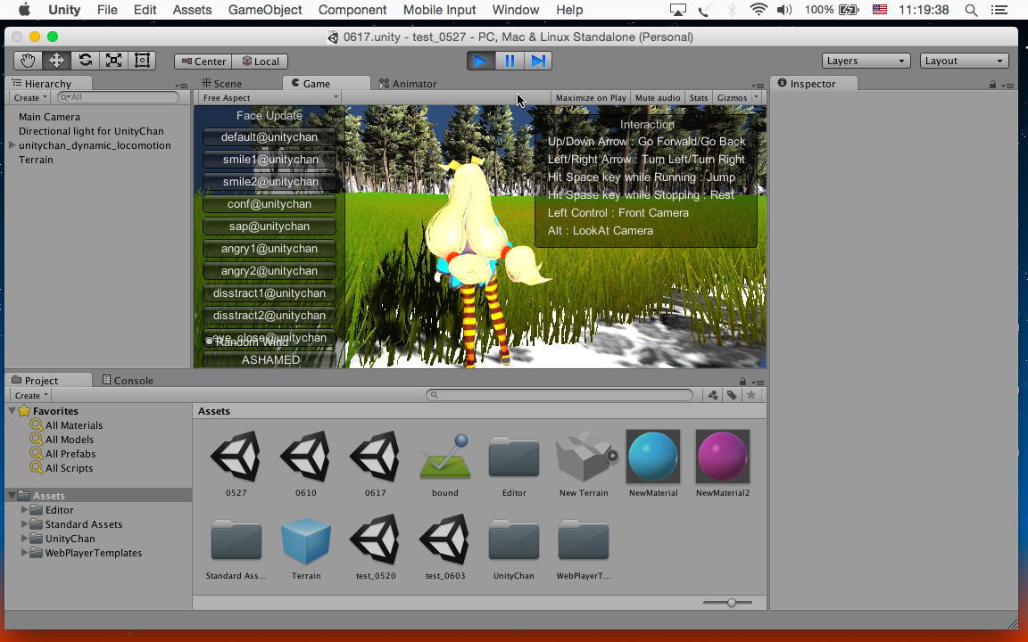The image size is (1028, 642).
Task: Click the conf@unitychan face button
Action: (269, 203)
